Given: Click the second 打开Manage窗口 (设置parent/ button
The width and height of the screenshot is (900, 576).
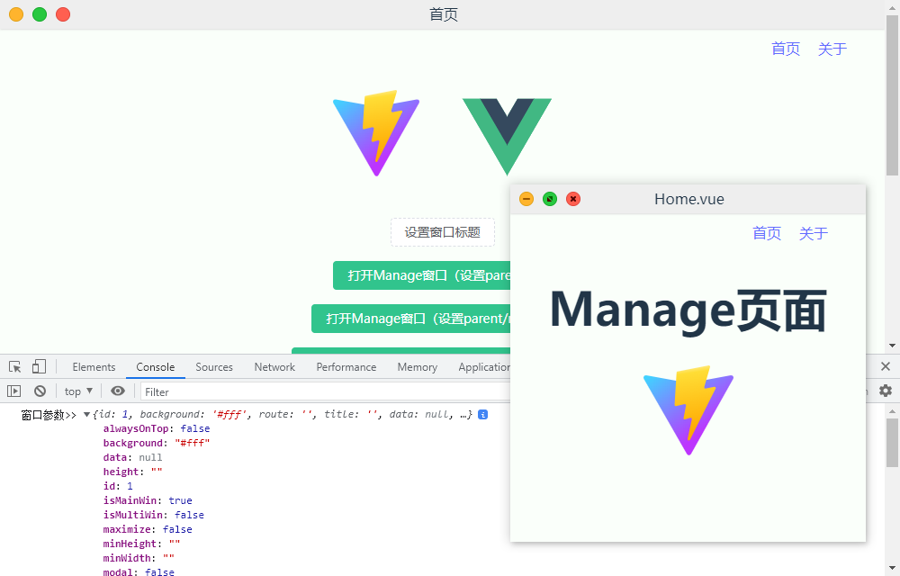Looking at the screenshot, I should tap(411, 319).
